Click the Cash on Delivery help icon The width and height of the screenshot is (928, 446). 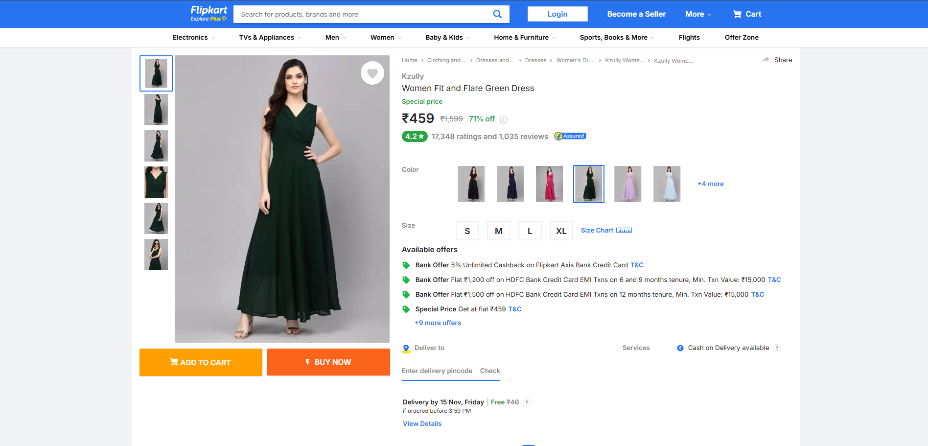pos(777,348)
